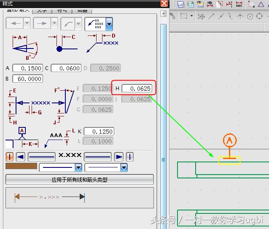Select the triangle shape tool in toolbar

261,4
